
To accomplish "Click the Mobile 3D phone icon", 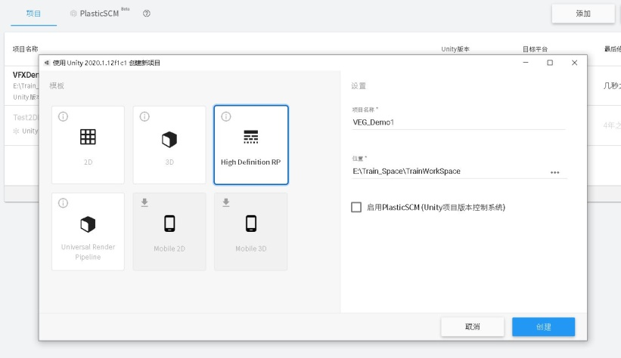I will 251,224.
